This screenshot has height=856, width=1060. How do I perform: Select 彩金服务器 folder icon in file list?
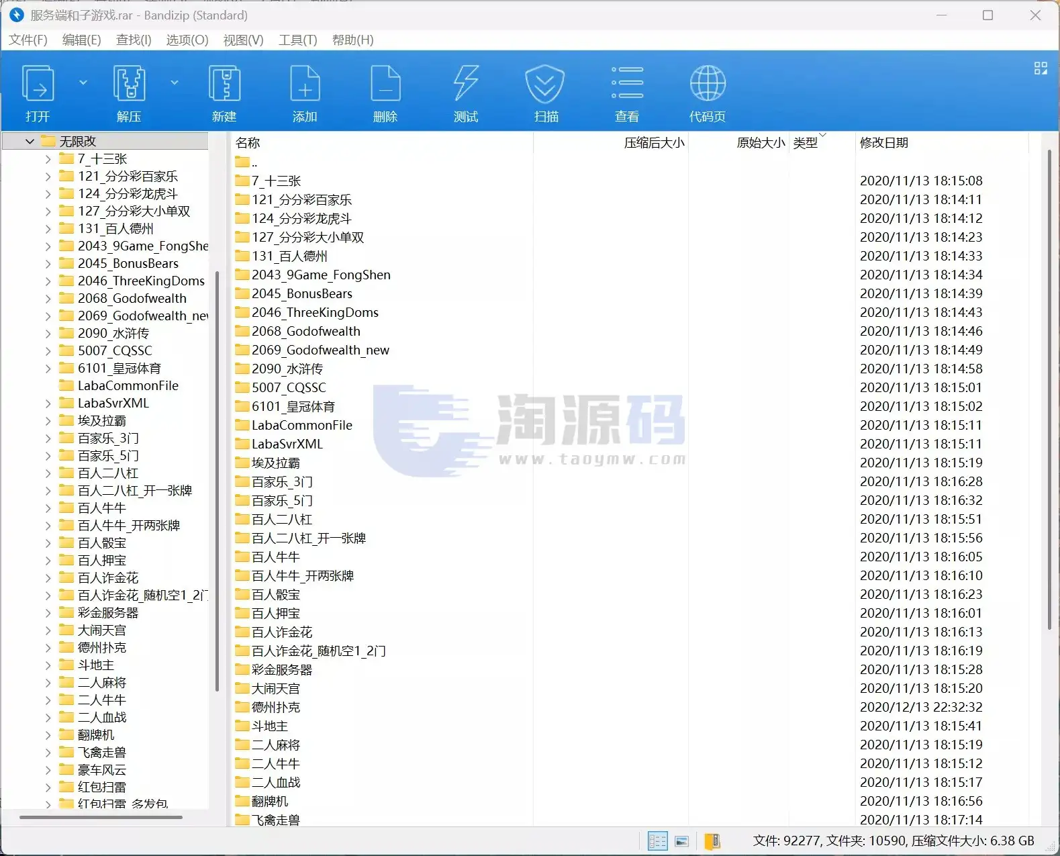click(x=242, y=669)
